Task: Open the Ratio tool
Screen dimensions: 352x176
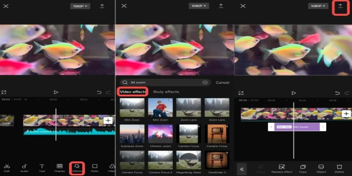Action: click(95, 168)
